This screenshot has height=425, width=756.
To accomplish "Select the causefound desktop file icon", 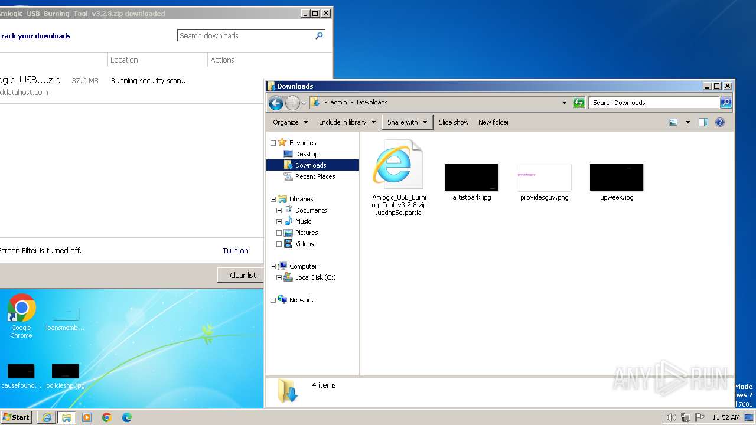I will (21, 377).
